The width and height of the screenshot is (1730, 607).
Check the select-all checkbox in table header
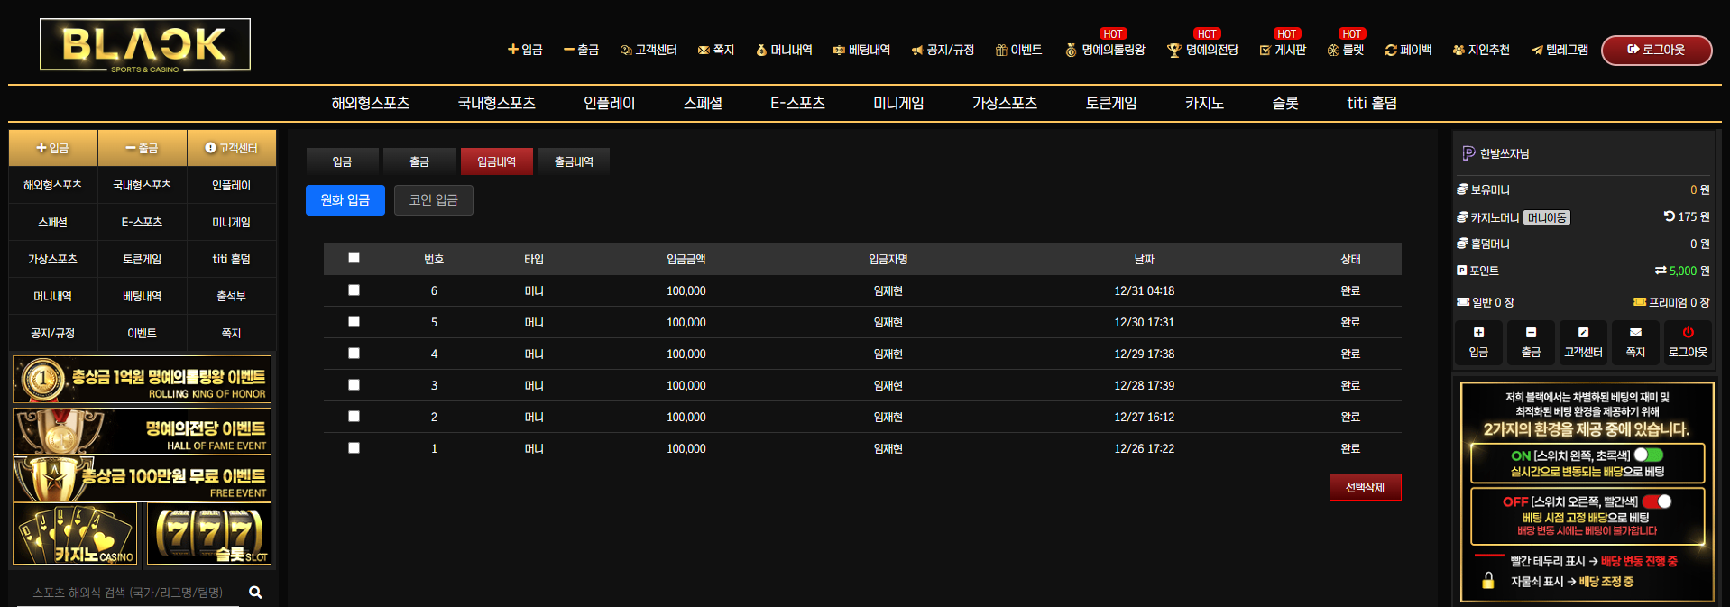[x=354, y=258]
